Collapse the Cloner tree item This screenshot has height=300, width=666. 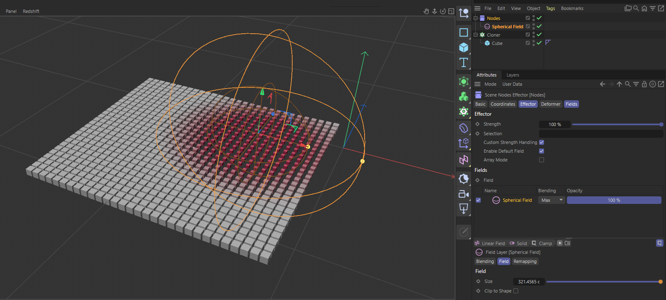click(476, 35)
